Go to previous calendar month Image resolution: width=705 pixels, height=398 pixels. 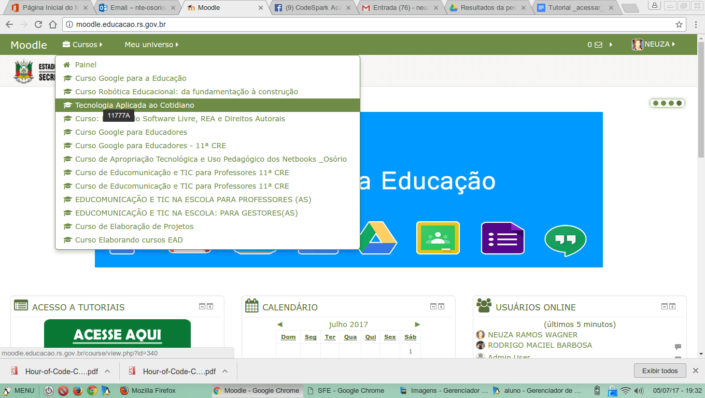pyautogui.click(x=280, y=324)
